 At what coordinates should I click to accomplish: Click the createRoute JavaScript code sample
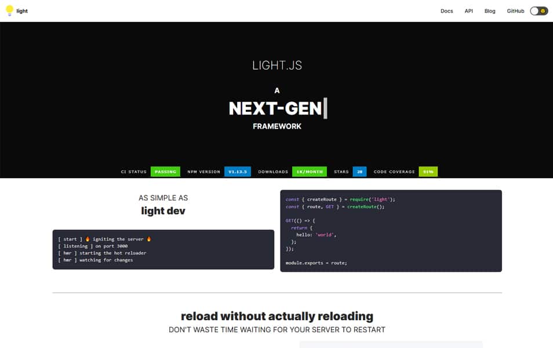point(391,231)
